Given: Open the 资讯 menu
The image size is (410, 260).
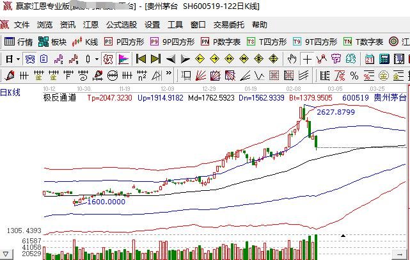Looking at the screenshot, I should tap(68, 25).
